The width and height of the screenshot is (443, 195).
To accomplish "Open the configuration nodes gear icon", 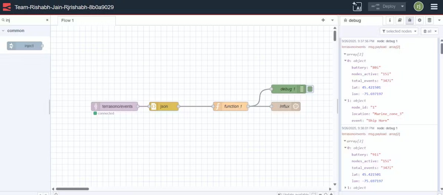I will [x=420, y=20].
